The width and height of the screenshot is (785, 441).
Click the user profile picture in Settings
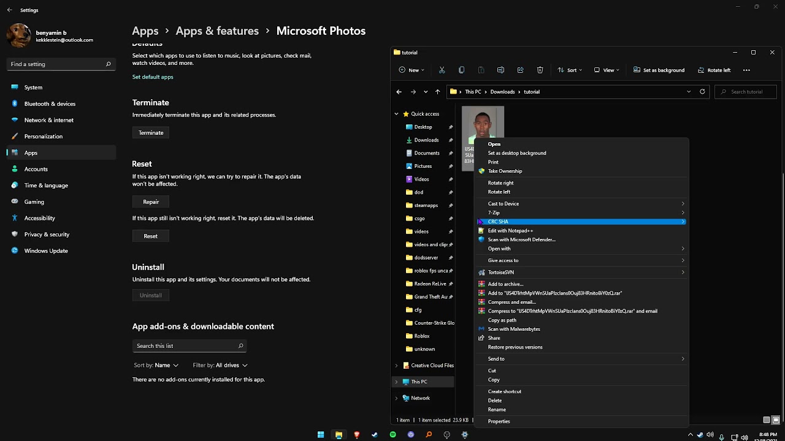pos(18,36)
